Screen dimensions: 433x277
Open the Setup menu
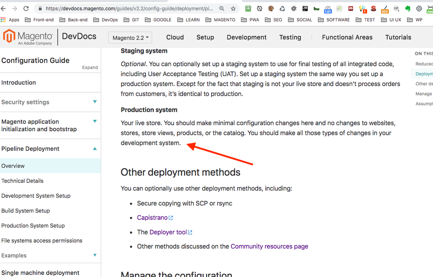click(205, 37)
